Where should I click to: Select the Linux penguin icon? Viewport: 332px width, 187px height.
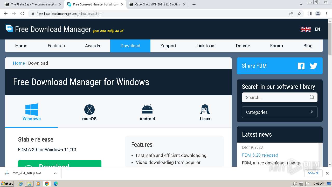pyautogui.click(x=205, y=109)
